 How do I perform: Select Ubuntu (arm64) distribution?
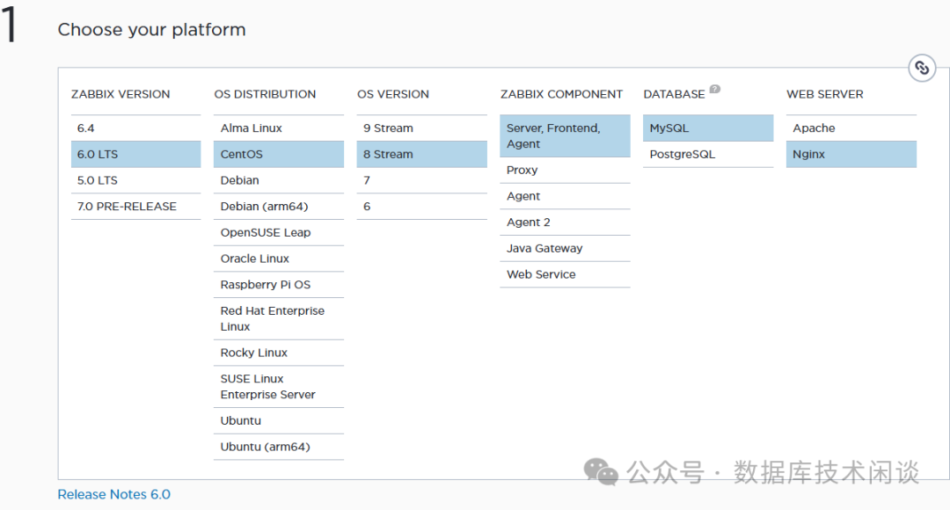coord(278,447)
